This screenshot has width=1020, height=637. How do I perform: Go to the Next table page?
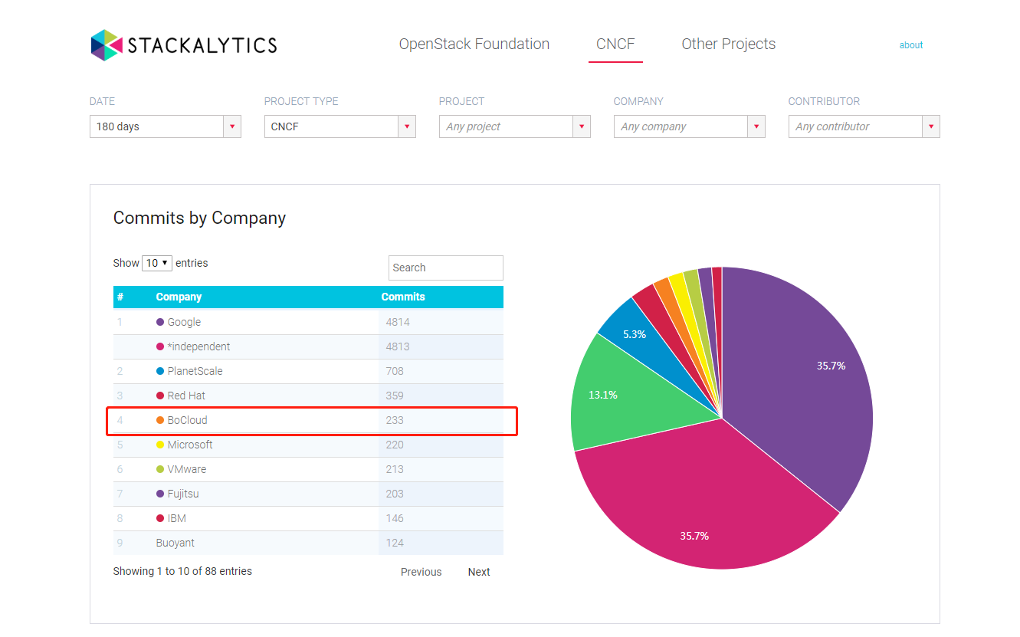click(x=479, y=572)
